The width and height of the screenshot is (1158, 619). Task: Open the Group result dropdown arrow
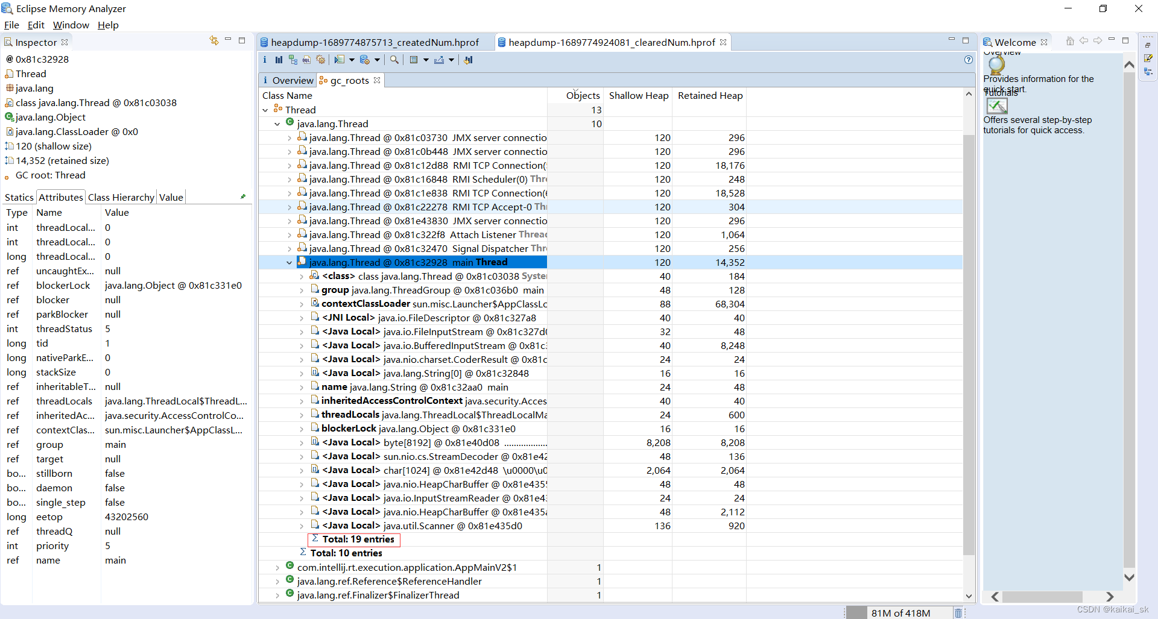tap(426, 60)
